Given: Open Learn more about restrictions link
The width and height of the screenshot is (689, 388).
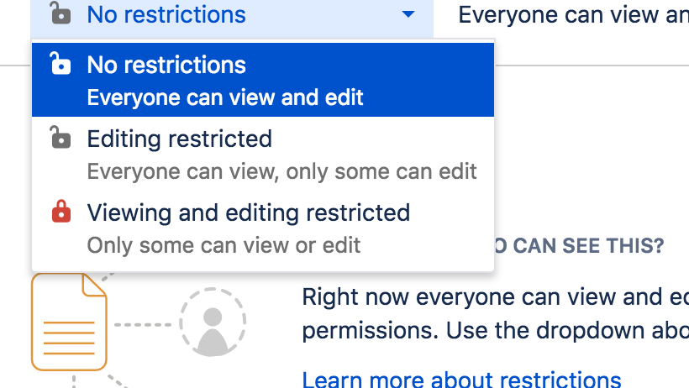Looking at the screenshot, I should click(x=461, y=380).
